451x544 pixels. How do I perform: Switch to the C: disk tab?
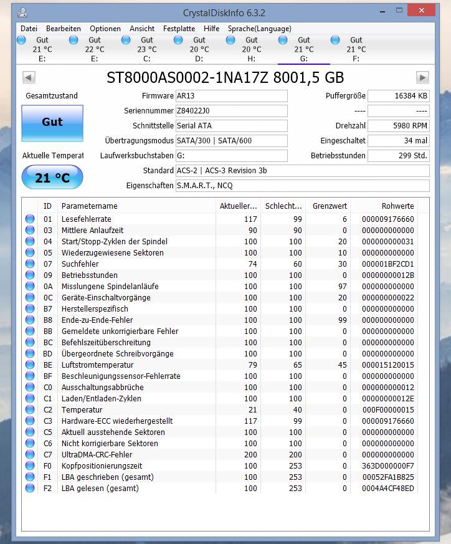pyautogui.click(x=147, y=49)
